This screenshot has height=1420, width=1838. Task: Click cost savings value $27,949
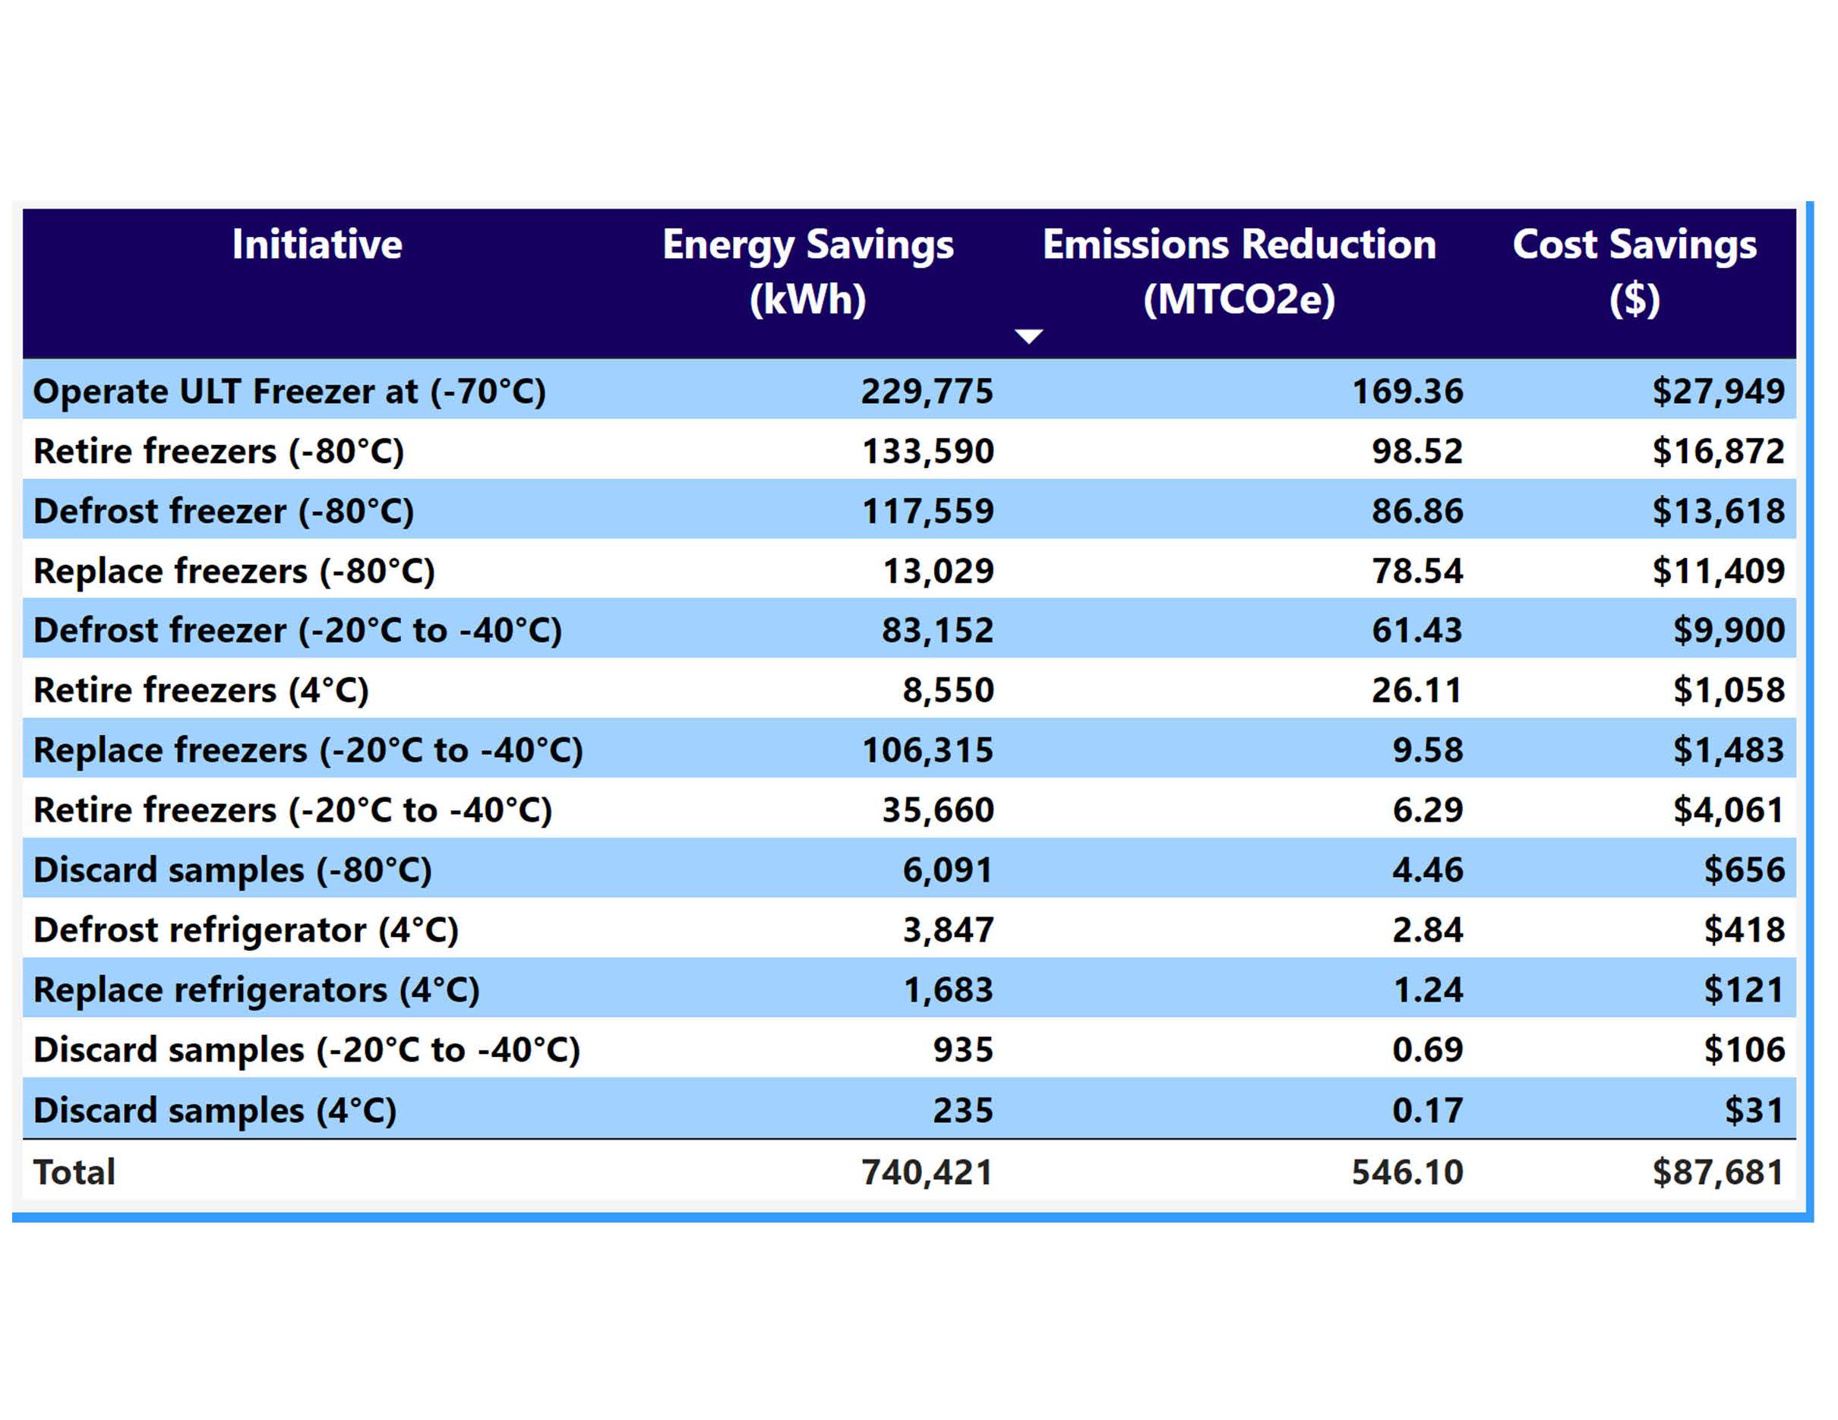pyautogui.click(x=1718, y=392)
